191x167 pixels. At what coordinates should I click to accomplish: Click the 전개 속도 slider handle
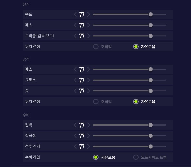pos(150,15)
